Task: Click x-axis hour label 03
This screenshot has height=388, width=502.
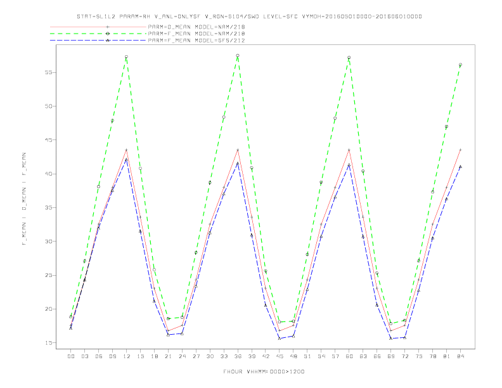Action: (x=84, y=356)
